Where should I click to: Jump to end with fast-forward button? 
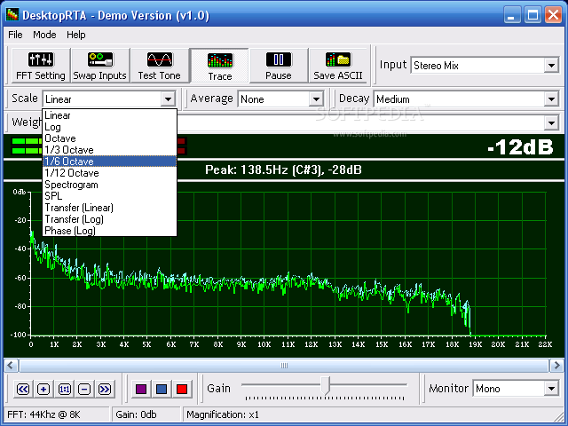pyautogui.click(x=105, y=390)
